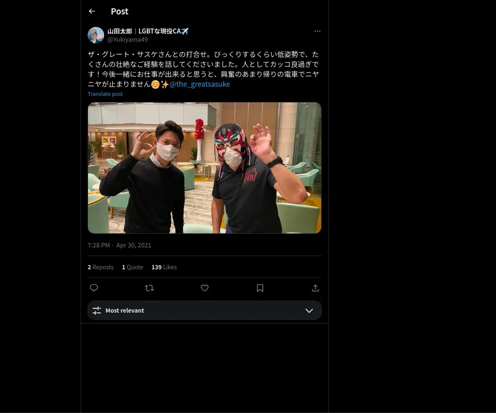Open the attached photo of two men
This screenshot has width=496, height=413.
[x=205, y=168]
